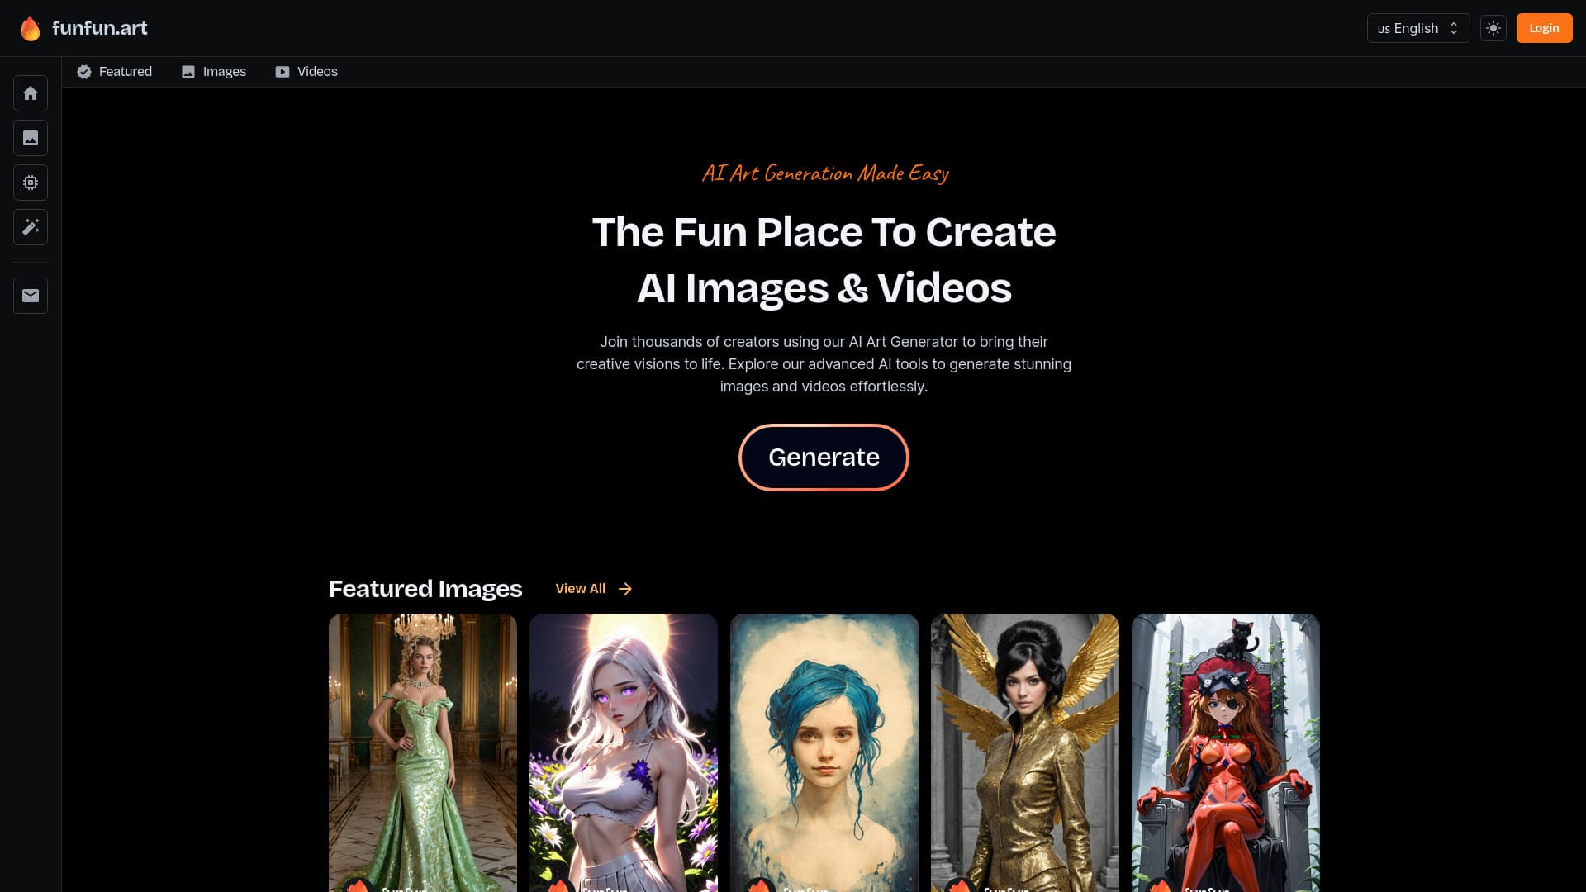Click the orange Login button
Image resolution: width=1586 pixels, height=892 pixels.
1544,27
